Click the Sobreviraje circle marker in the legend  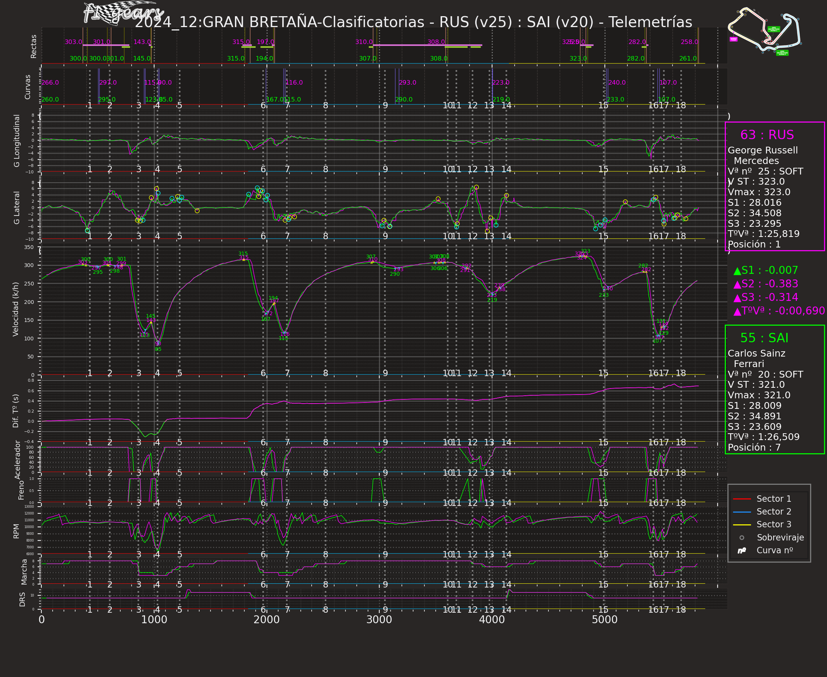(x=742, y=538)
